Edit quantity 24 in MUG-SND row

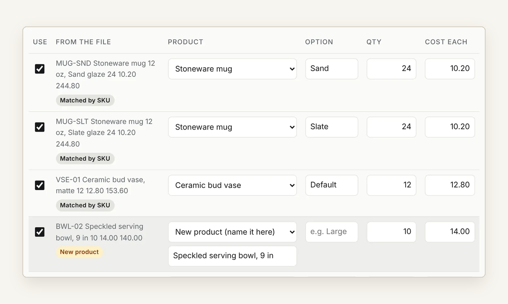pos(392,69)
